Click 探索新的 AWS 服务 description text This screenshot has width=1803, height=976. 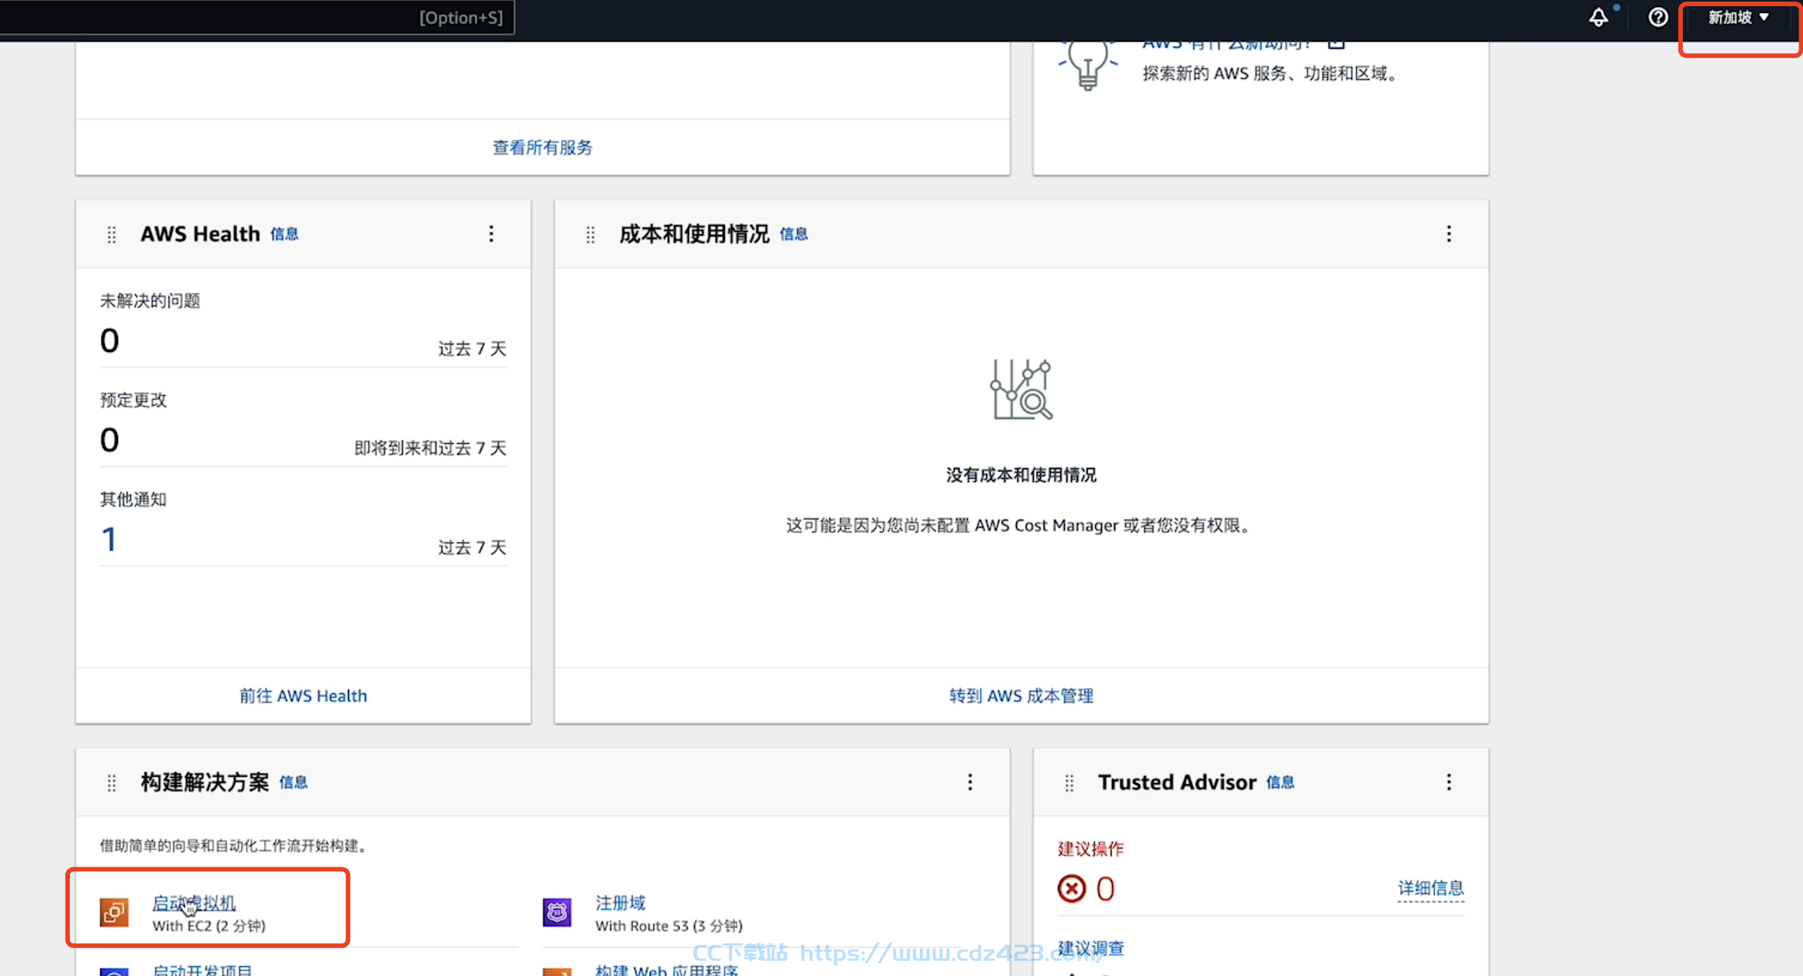[x=1269, y=74]
